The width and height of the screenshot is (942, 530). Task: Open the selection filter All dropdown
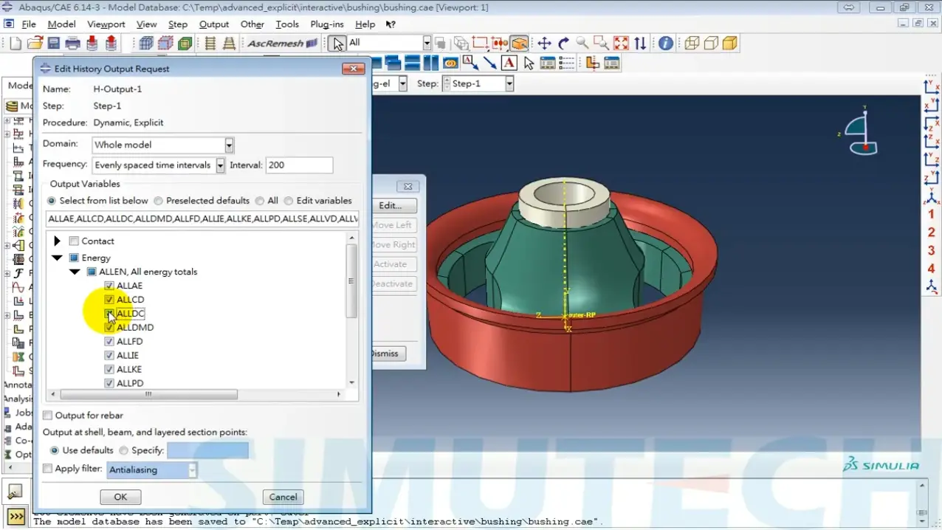tap(427, 43)
